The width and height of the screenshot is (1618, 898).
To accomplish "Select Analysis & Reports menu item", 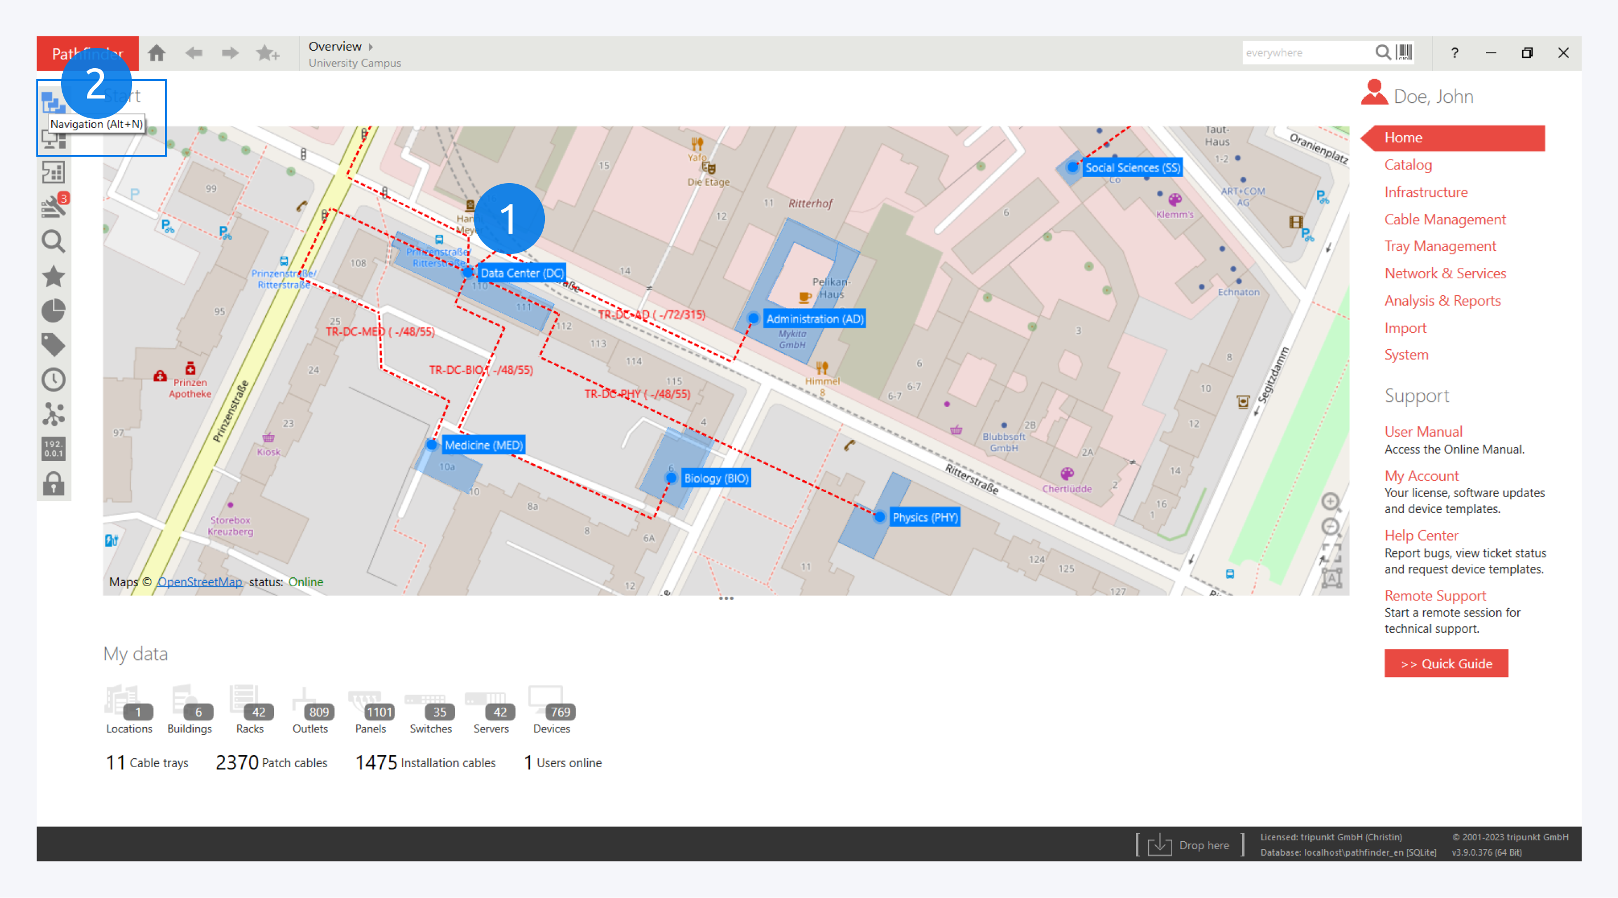I will pos(1442,301).
